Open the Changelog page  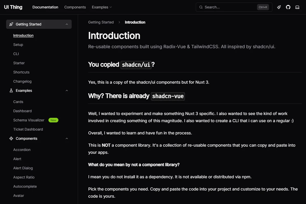click(x=22, y=81)
